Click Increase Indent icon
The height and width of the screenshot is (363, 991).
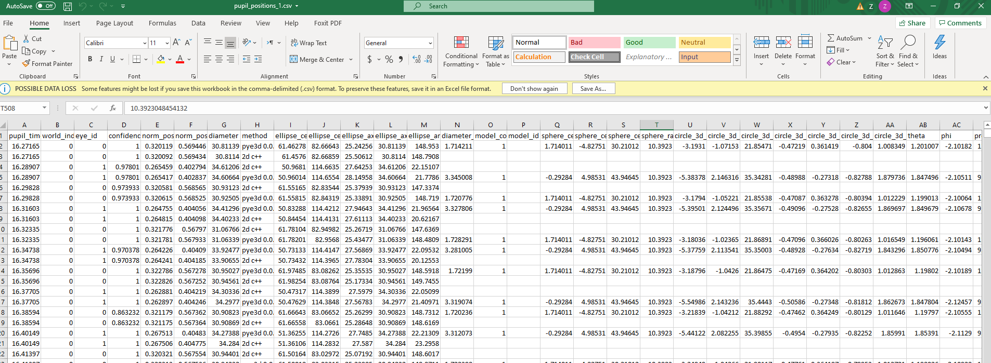(258, 59)
